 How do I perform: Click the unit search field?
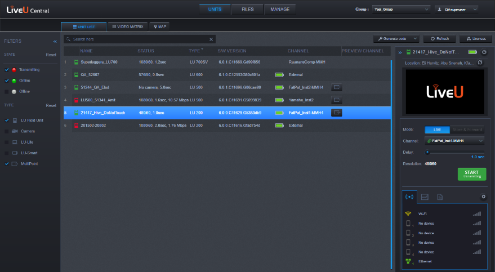[139, 39]
